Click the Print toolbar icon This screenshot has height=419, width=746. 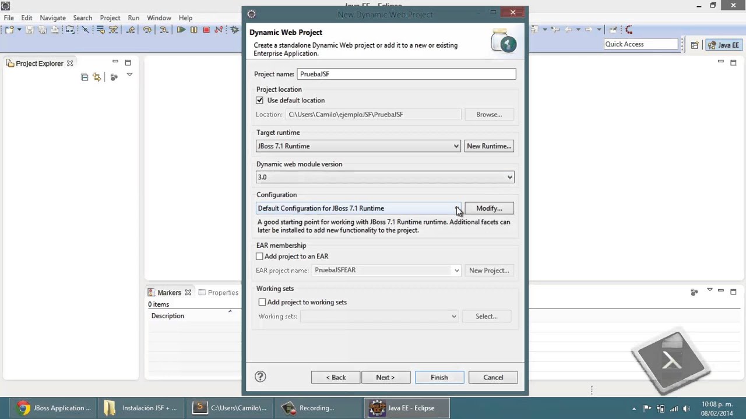pos(55,30)
